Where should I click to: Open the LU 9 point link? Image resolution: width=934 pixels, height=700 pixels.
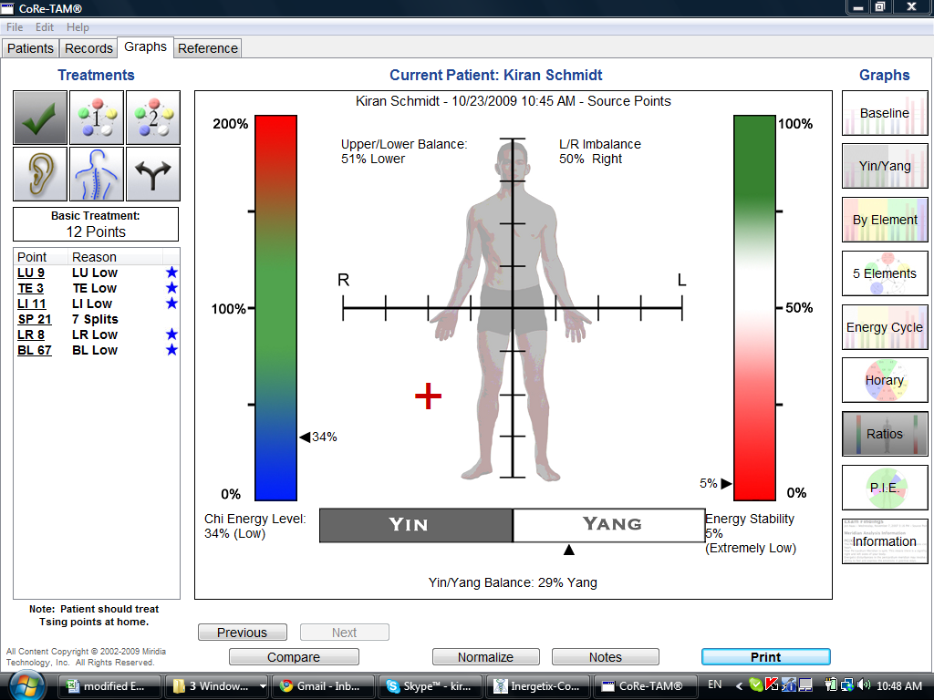click(31, 273)
